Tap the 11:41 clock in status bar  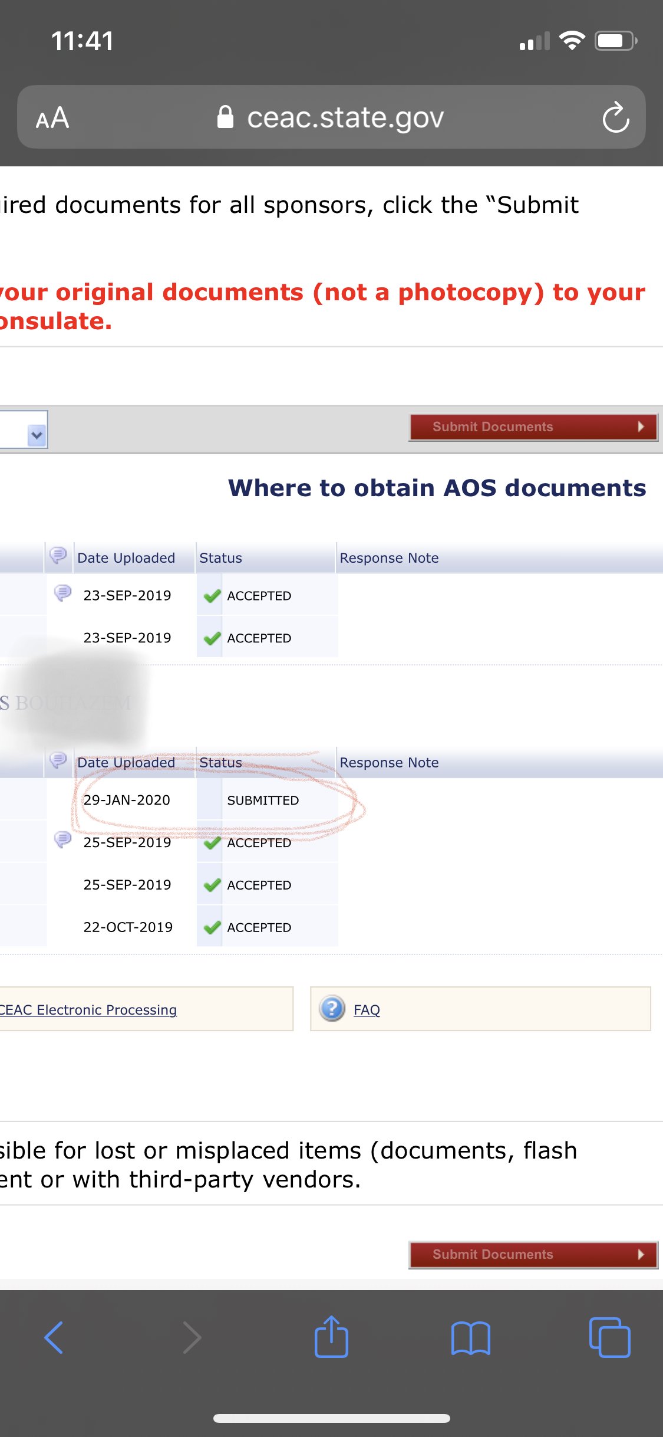83,41
